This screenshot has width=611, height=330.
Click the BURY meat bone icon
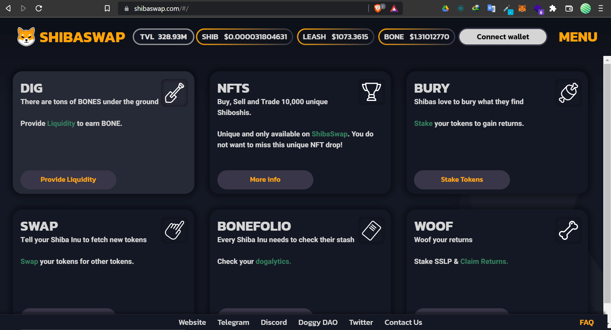(568, 93)
